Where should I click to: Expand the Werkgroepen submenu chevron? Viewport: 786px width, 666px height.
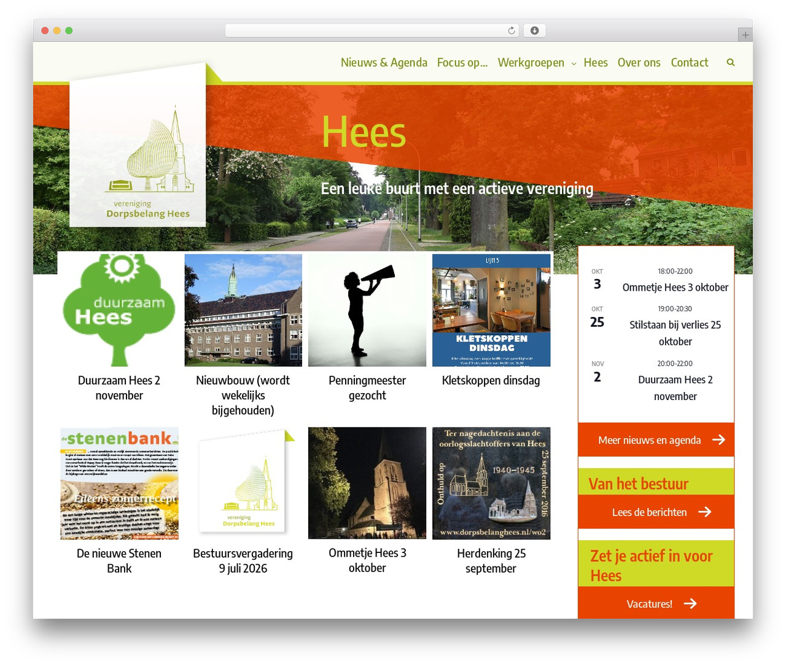(574, 63)
